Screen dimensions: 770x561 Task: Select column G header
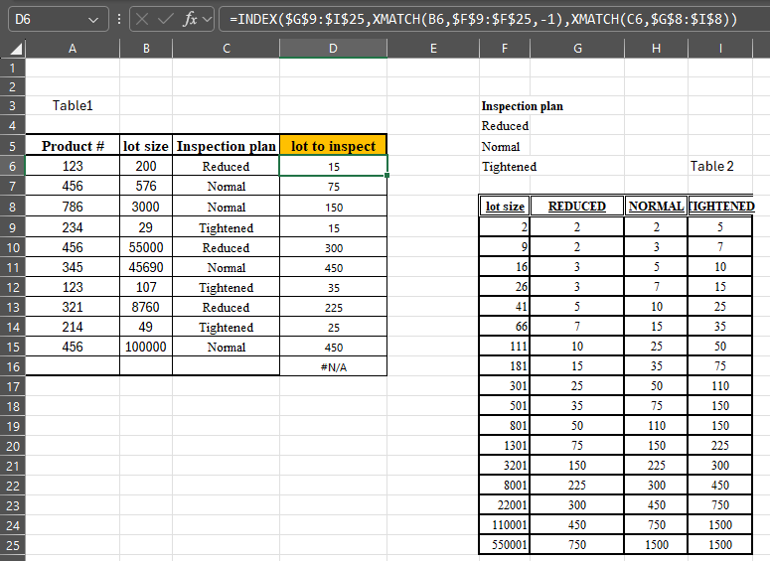(577, 49)
